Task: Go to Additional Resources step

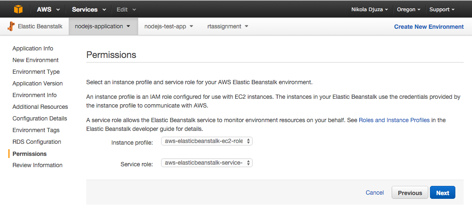Action: pos(40,107)
